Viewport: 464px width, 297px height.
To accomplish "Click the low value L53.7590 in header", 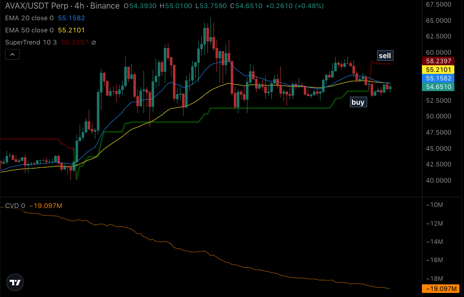I will coord(211,6).
